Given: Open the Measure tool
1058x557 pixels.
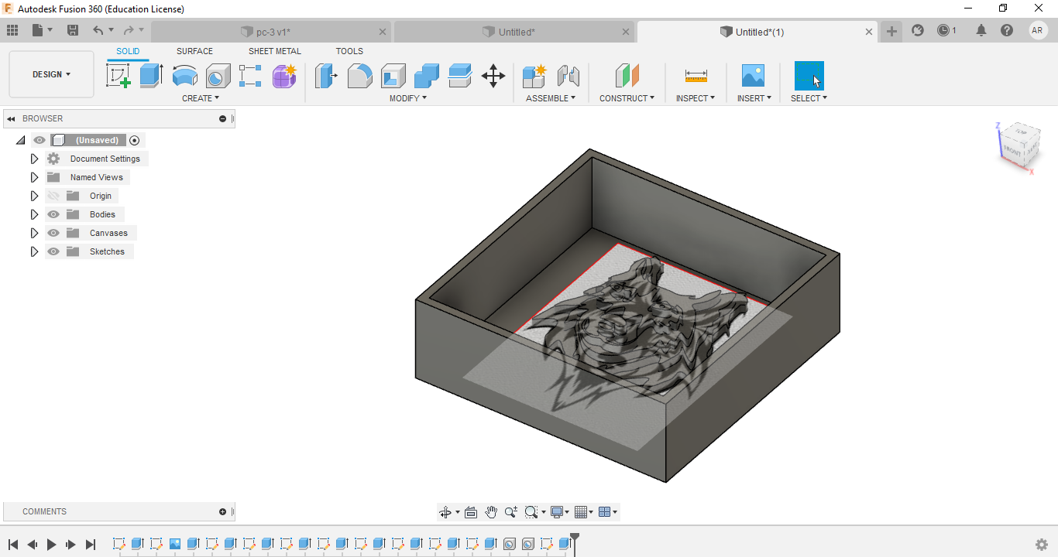Looking at the screenshot, I should pos(696,76).
